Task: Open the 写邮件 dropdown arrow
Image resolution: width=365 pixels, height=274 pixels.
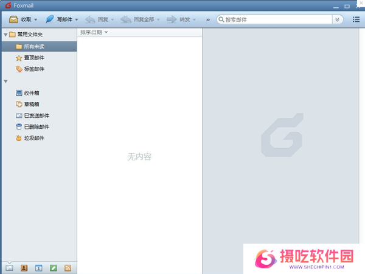Action: click(x=77, y=20)
